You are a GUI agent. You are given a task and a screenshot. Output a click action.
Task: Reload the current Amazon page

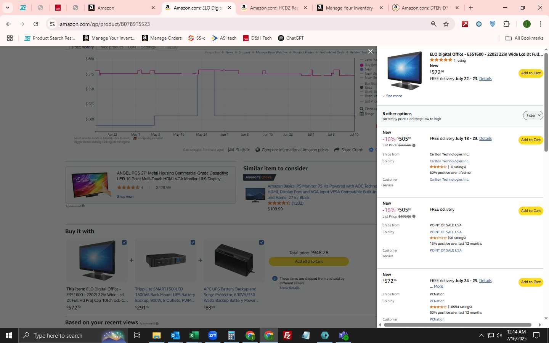coord(36,24)
